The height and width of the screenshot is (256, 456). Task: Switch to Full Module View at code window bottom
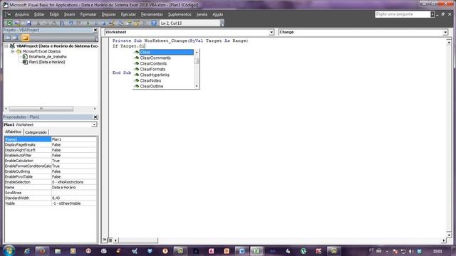click(x=110, y=240)
